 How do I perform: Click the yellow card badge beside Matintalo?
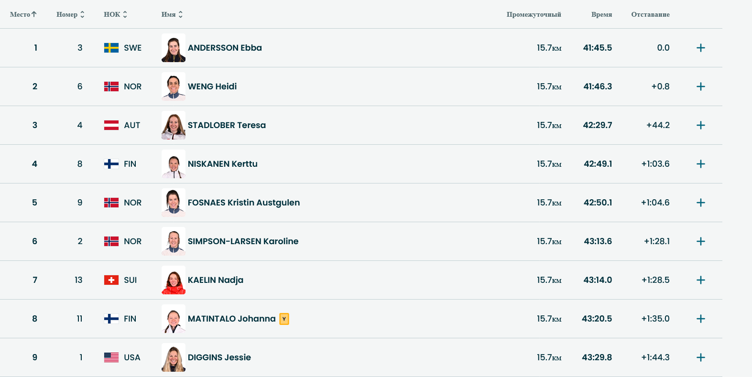click(x=284, y=319)
